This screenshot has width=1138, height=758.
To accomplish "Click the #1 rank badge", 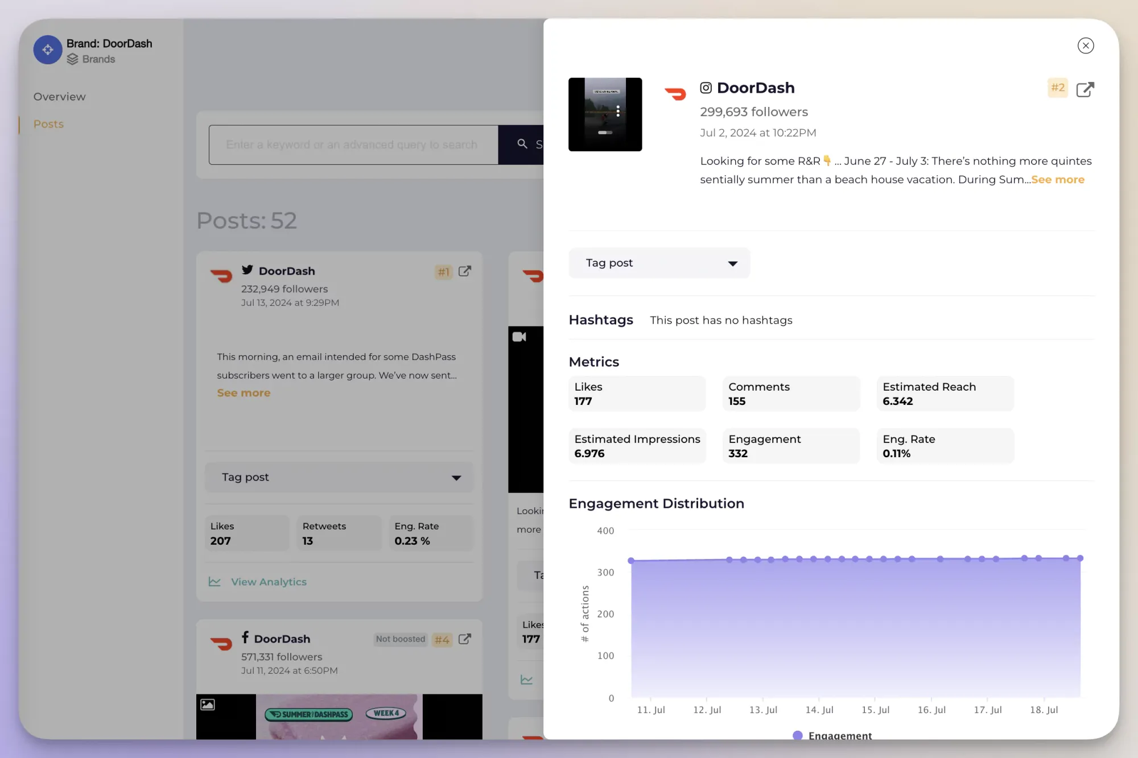I will coord(444,272).
